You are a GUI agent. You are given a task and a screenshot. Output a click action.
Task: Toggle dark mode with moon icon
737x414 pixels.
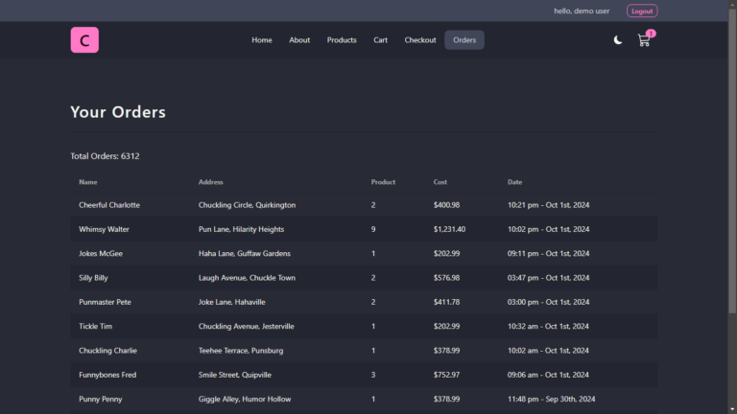pyautogui.click(x=618, y=40)
